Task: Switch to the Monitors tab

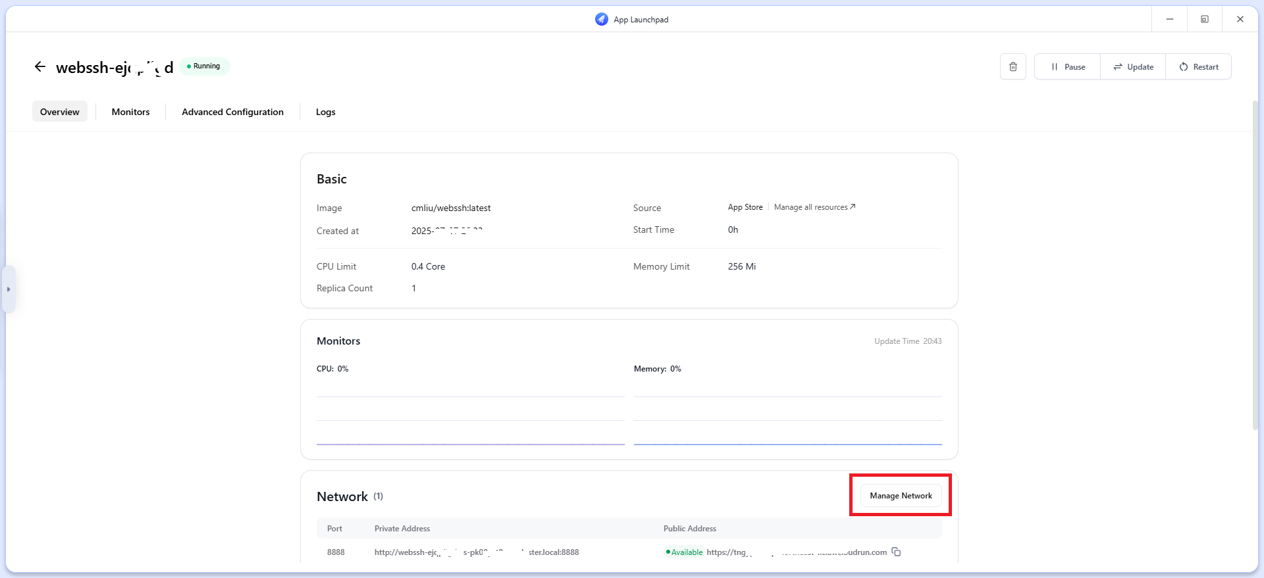Action: (130, 112)
